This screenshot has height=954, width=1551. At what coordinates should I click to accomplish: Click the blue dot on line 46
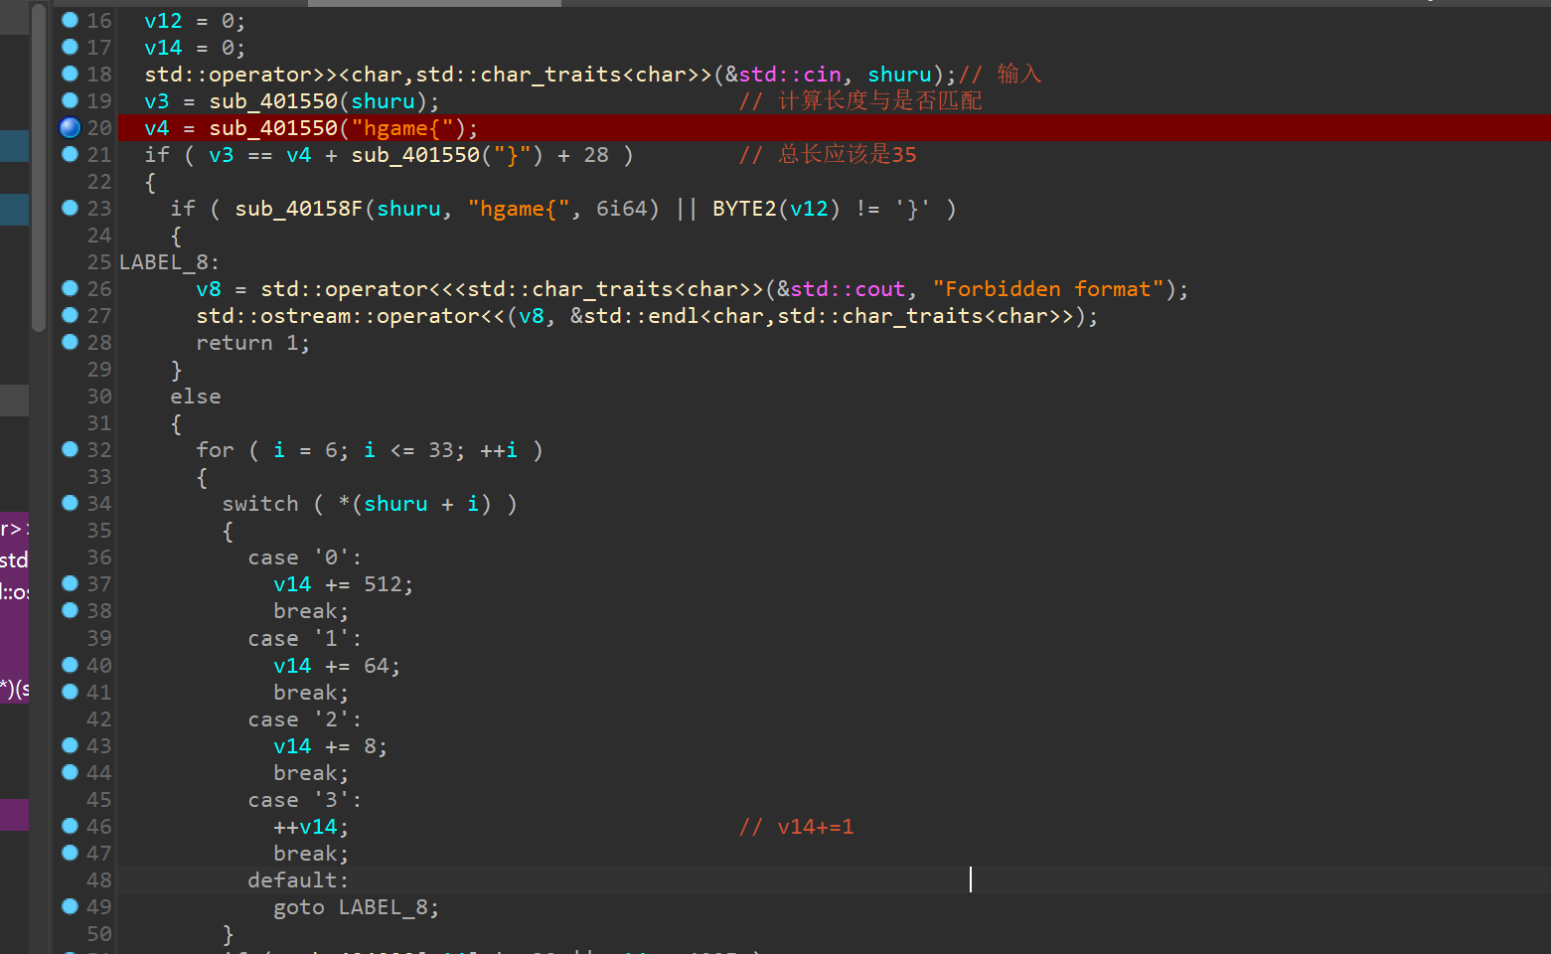click(x=70, y=826)
